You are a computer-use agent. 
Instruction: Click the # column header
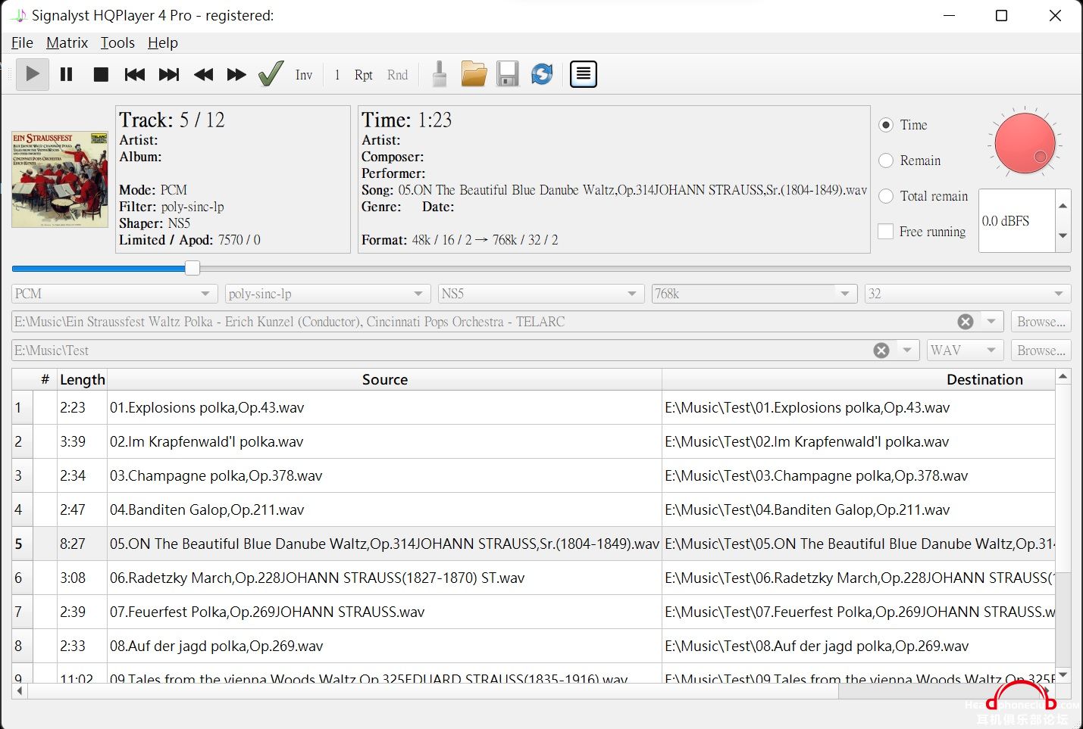pyautogui.click(x=45, y=379)
